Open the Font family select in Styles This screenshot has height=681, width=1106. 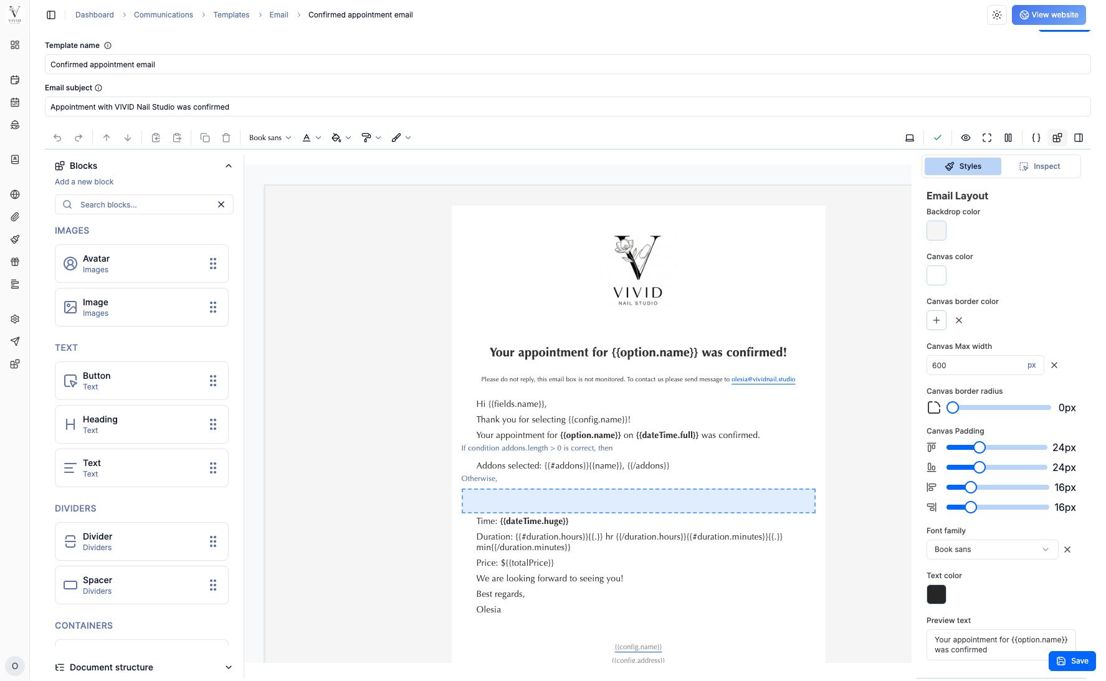[x=992, y=550]
